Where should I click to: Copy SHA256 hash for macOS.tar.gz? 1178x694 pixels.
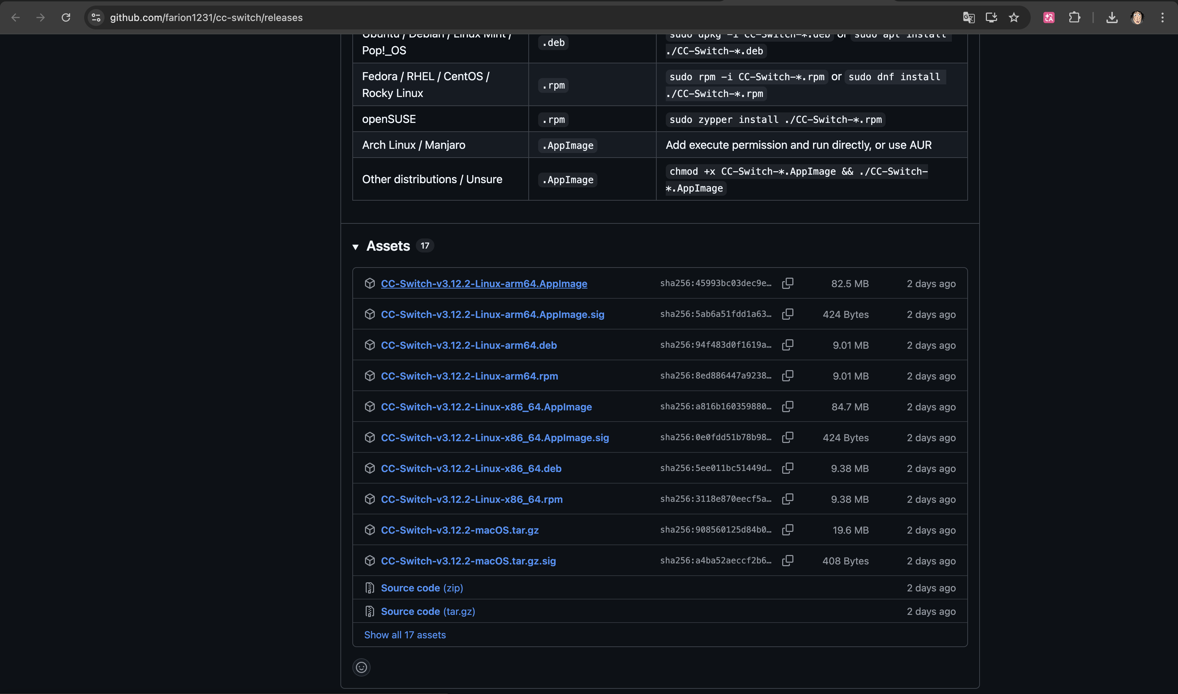coord(787,530)
